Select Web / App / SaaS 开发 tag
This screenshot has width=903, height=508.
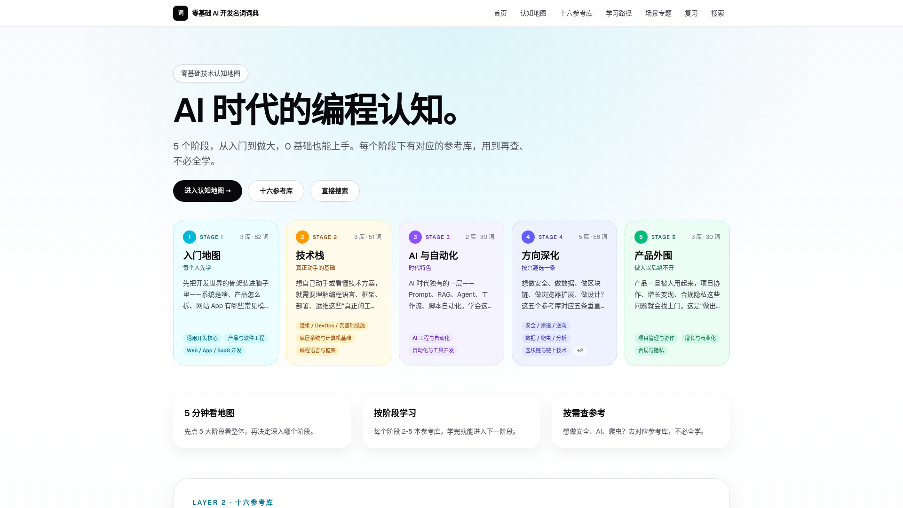[x=214, y=350]
